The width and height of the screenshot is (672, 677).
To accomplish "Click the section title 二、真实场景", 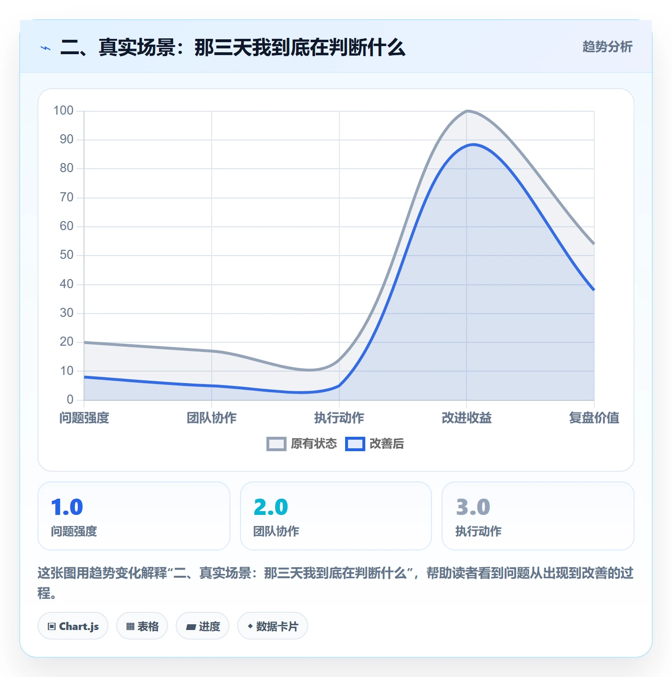I will click(233, 47).
